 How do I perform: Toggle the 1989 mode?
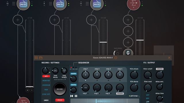46,90
